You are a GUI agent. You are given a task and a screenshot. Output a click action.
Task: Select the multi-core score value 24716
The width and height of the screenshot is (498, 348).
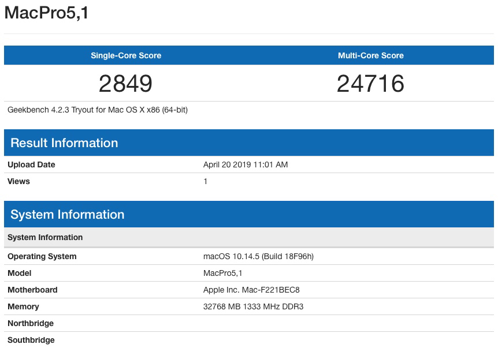point(371,84)
